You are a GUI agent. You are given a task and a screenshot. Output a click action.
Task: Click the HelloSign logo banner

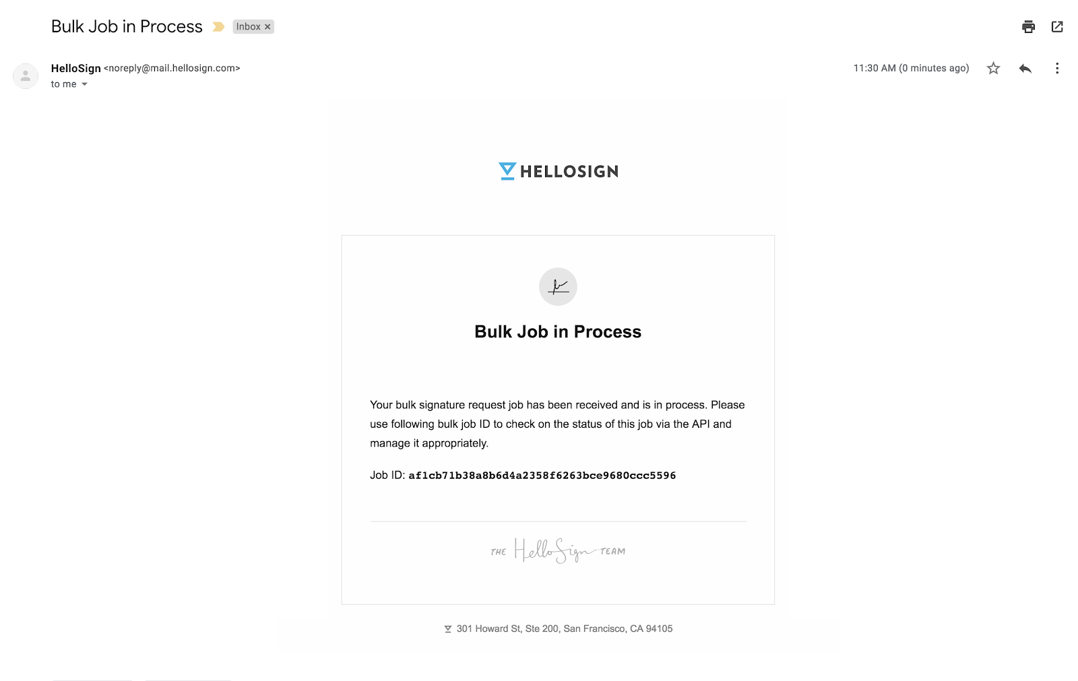(x=559, y=171)
